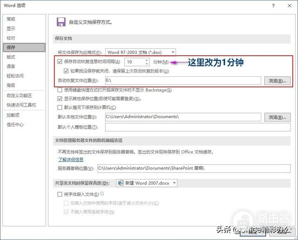The image size is (298, 240).
Task: Click 浏览 button for 自动恢复文件位置
Action: point(278,81)
